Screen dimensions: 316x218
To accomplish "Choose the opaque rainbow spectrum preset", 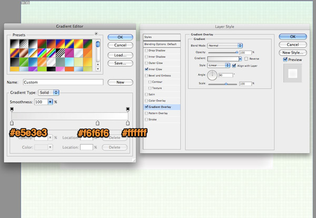I will [x=42, y=53].
